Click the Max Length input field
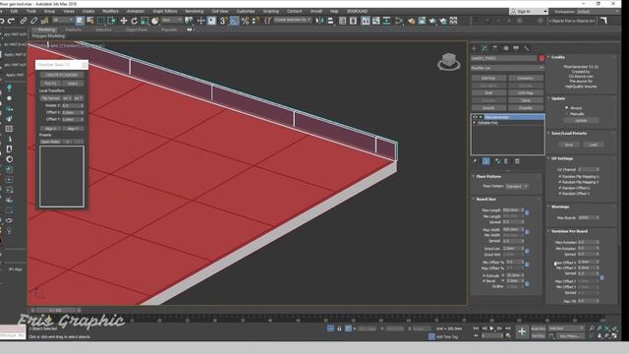Image resolution: width=629 pixels, height=354 pixels. [513, 209]
